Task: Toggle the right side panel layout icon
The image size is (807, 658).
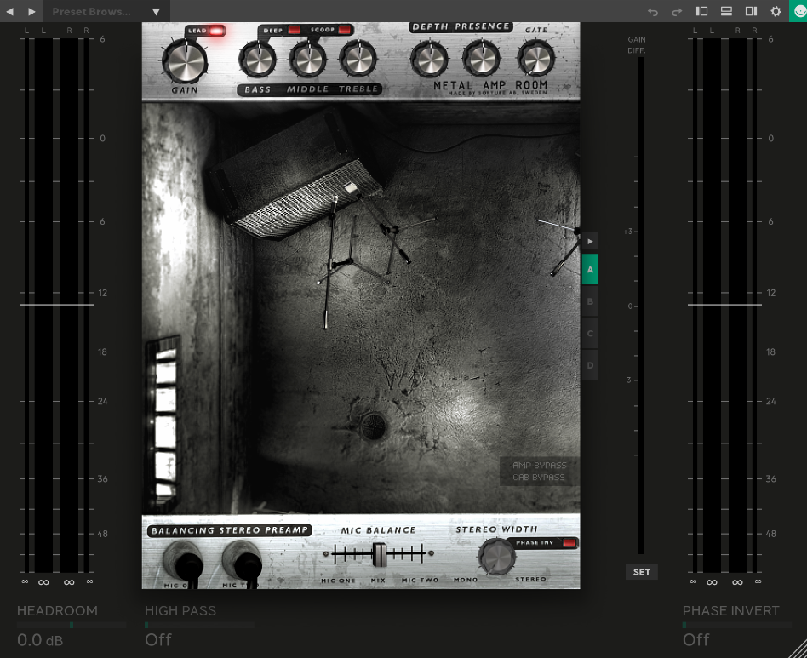Action: tap(751, 11)
